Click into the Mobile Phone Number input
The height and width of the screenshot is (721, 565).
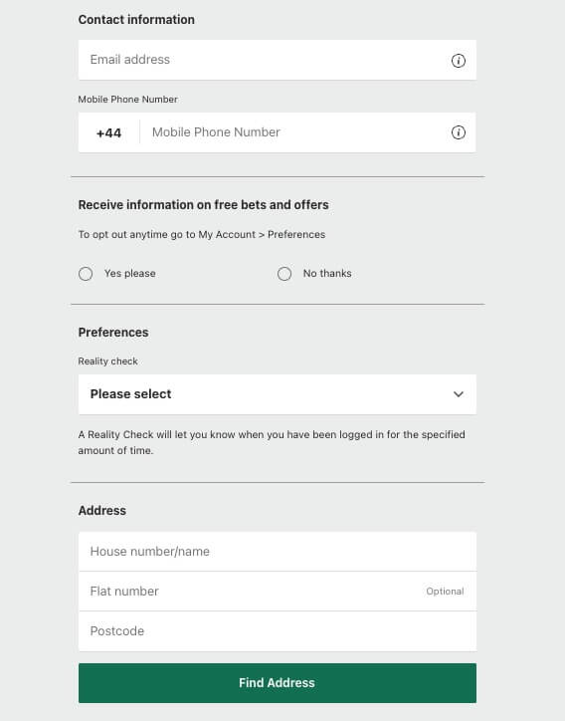(294, 132)
